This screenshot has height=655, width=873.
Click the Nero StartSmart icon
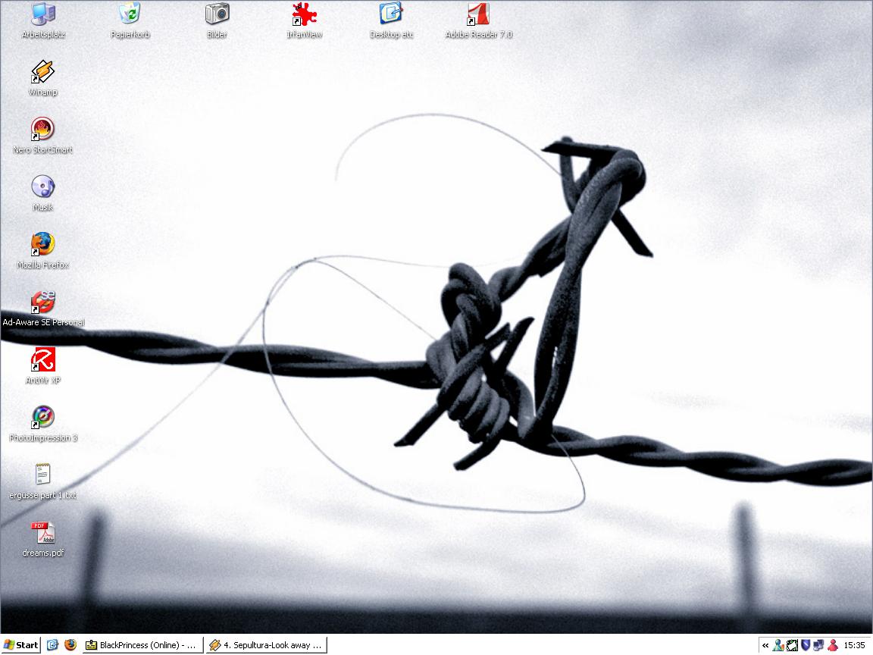[43, 130]
